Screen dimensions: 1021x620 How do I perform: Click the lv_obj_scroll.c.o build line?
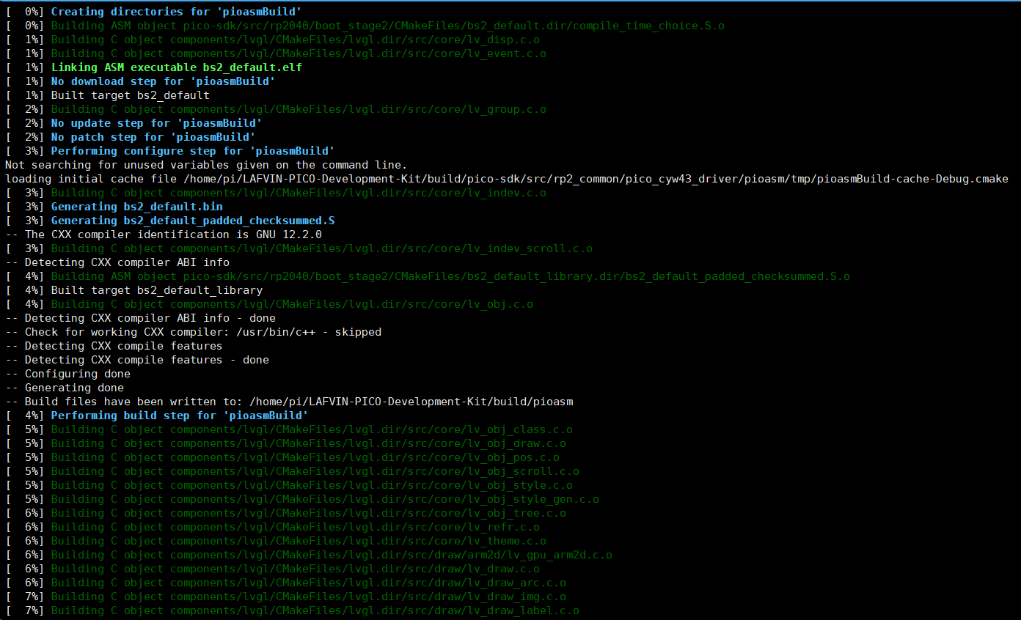pyautogui.click(x=292, y=471)
